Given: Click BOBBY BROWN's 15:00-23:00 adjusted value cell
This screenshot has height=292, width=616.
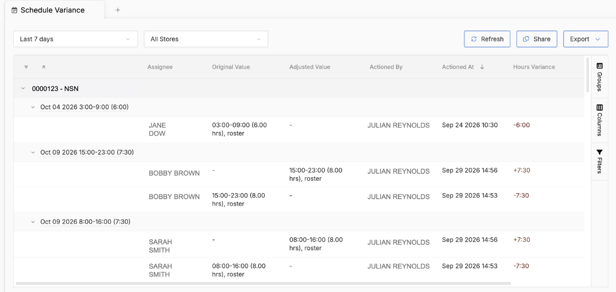Looking at the screenshot, I should (316, 174).
